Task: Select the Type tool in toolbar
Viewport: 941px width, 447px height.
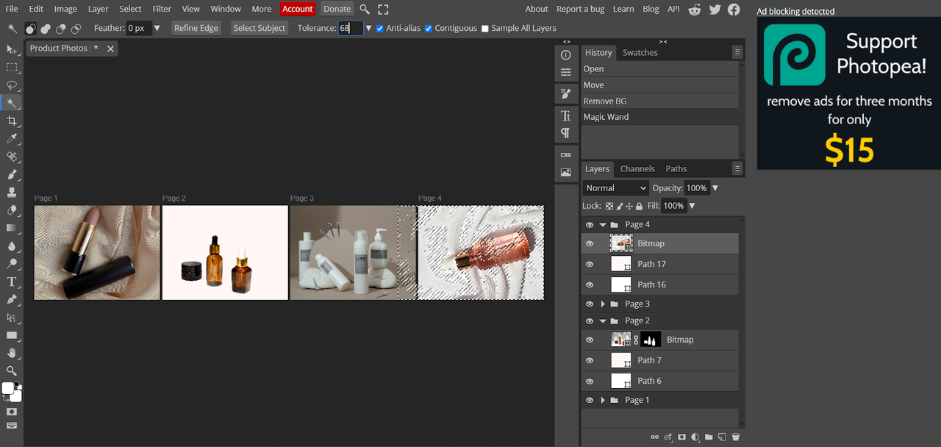Action: coord(12,282)
